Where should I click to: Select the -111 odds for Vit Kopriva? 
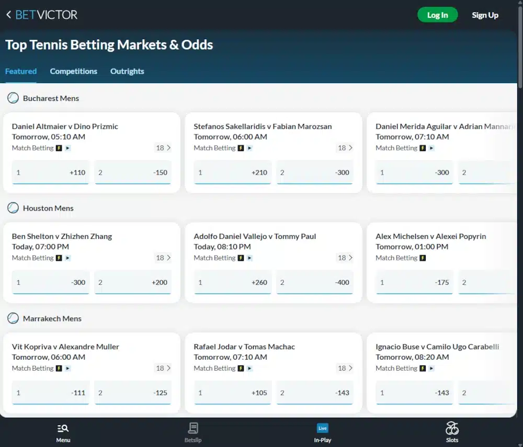point(50,392)
